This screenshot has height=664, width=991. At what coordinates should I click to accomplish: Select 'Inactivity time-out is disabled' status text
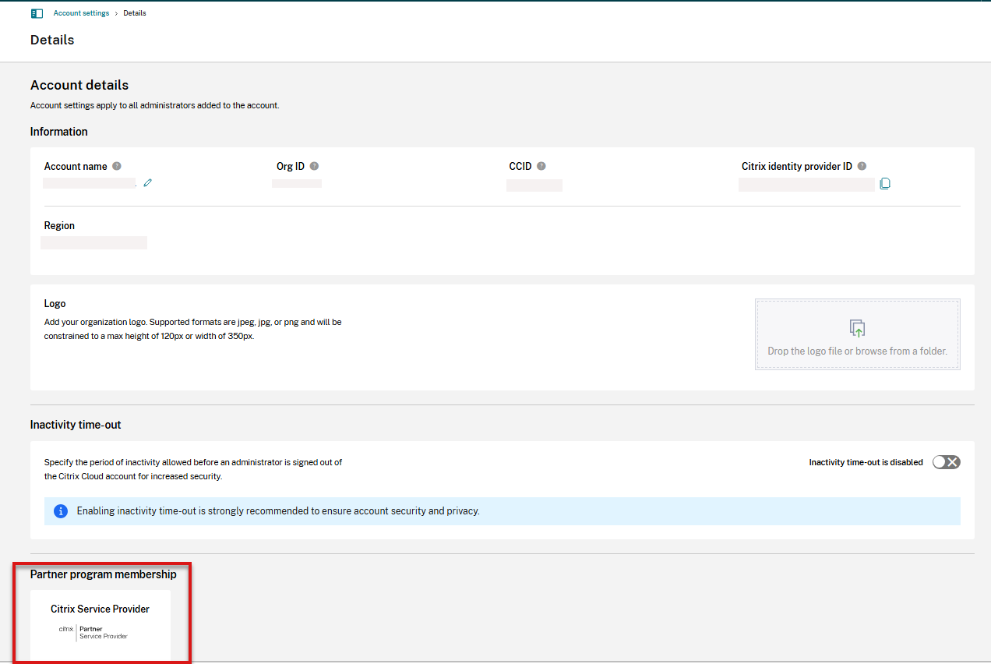pos(866,462)
